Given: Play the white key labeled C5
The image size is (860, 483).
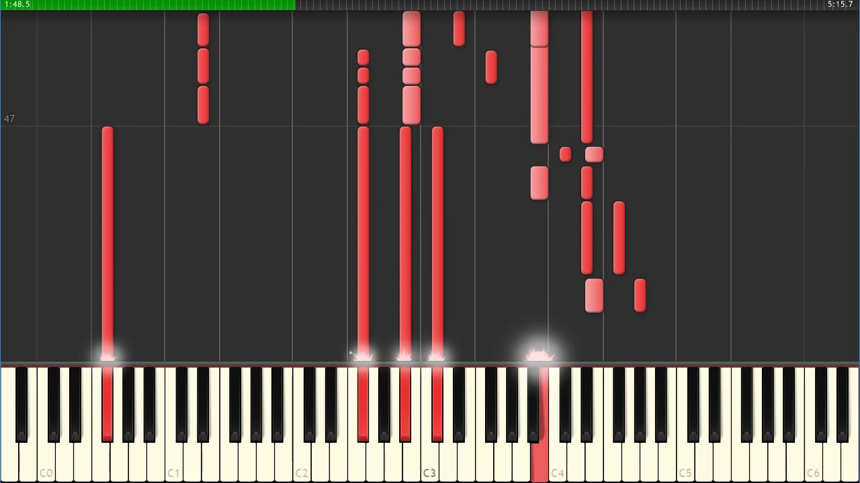Looking at the screenshot, I should tap(685, 463).
